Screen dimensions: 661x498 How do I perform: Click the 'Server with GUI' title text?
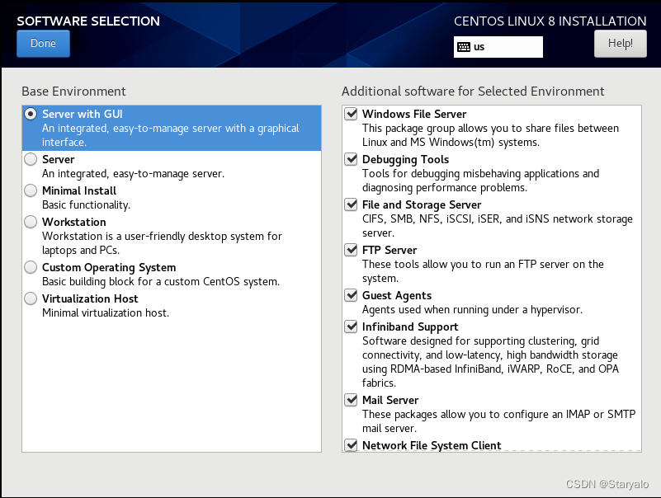click(83, 114)
